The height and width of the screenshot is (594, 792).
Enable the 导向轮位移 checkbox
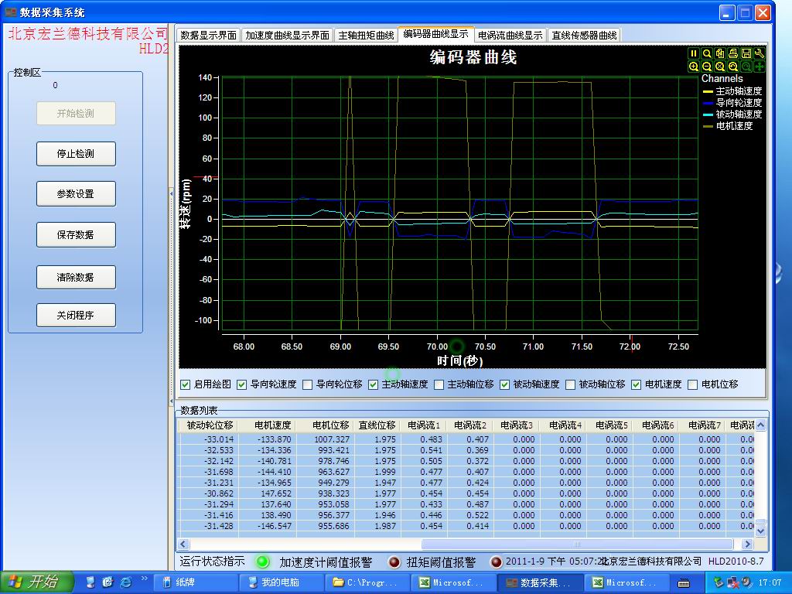coord(308,384)
